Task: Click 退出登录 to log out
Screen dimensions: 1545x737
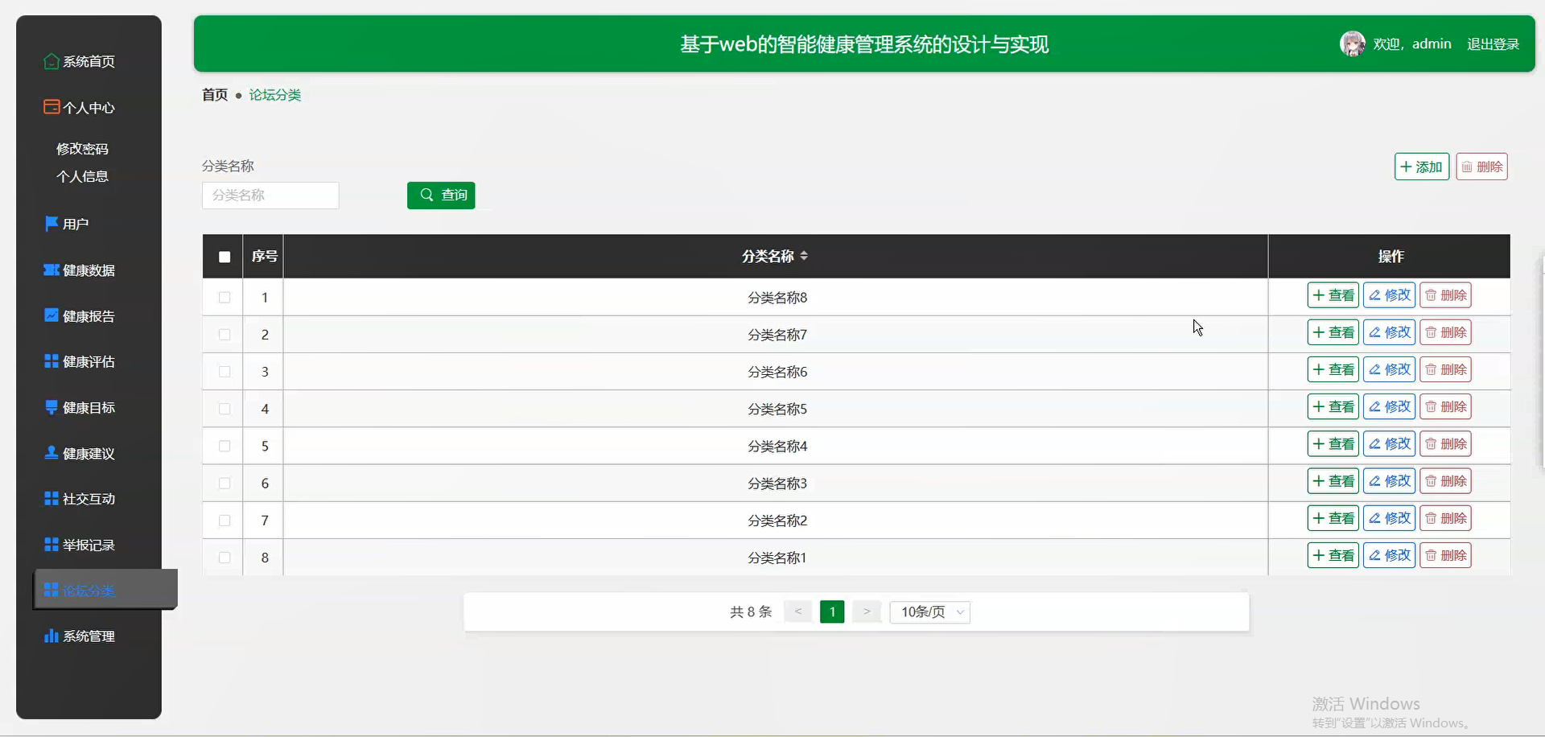Action: [1493, 44]
